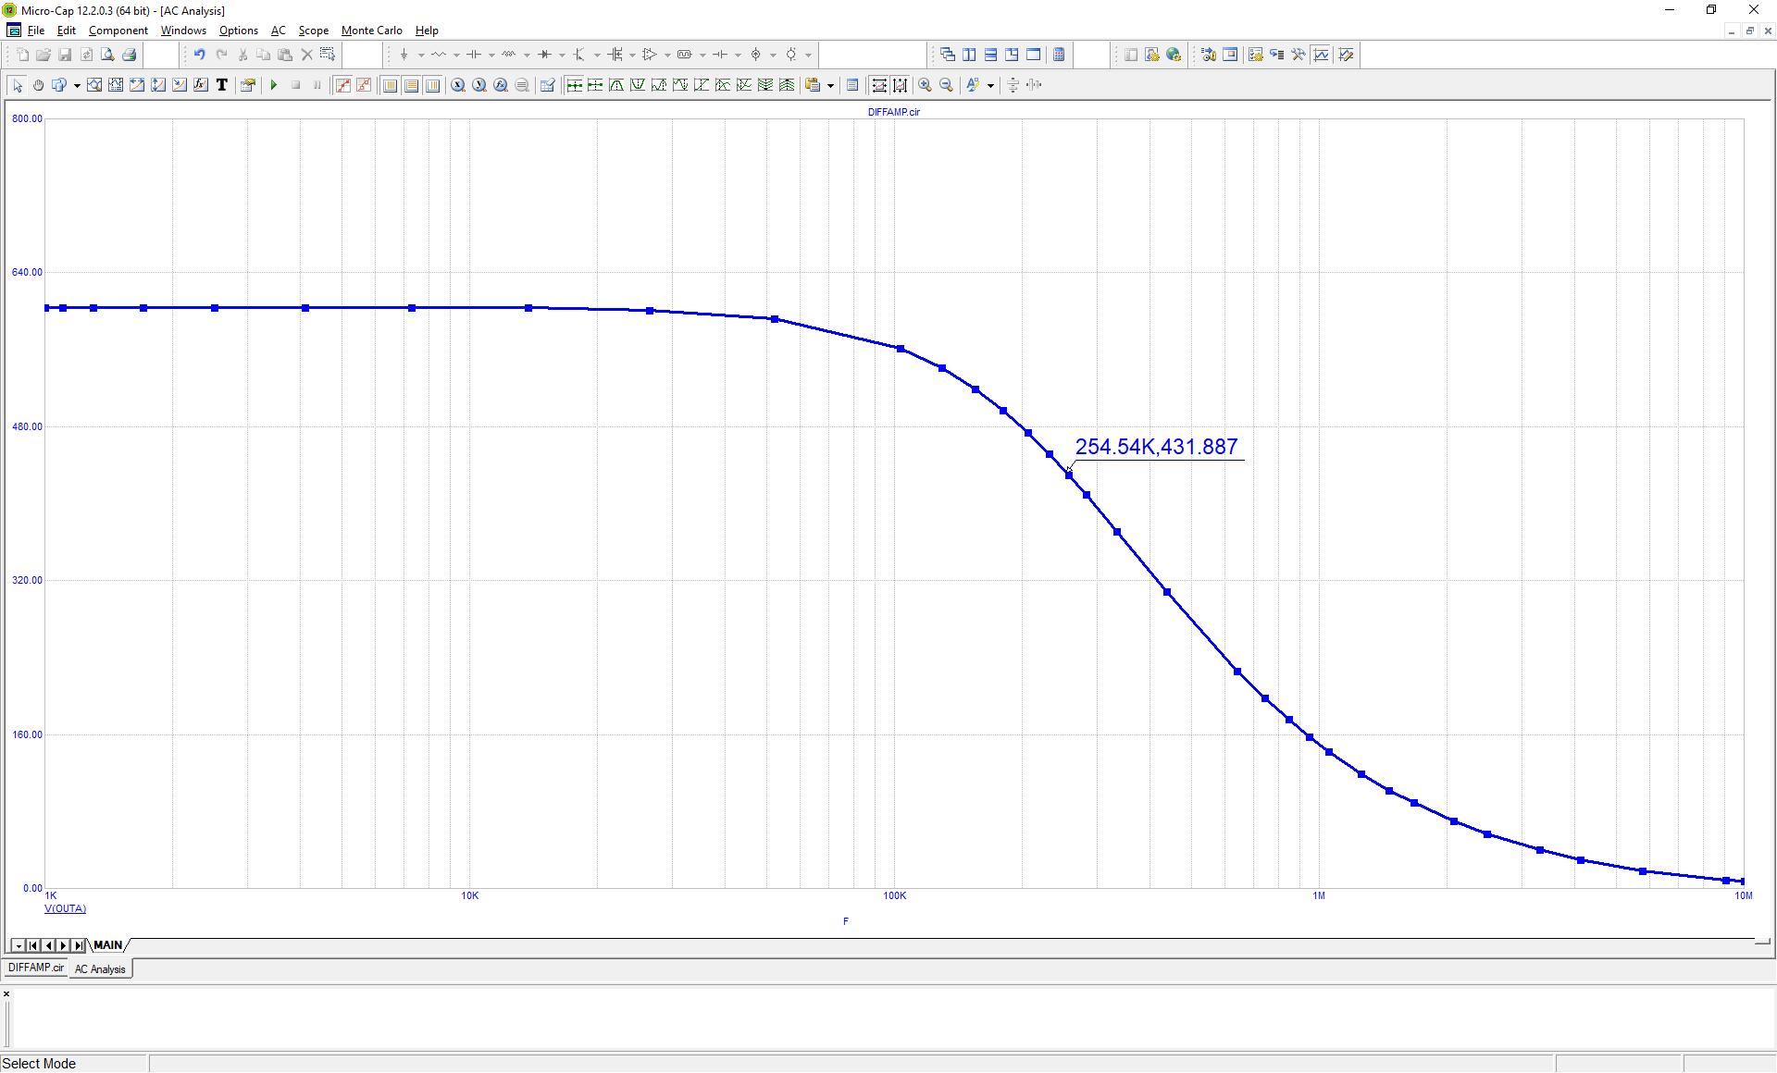1777x1073 pixels.
Task: Click the 254.54K,431.887 data tag label
Action: tap(1156, 447)
